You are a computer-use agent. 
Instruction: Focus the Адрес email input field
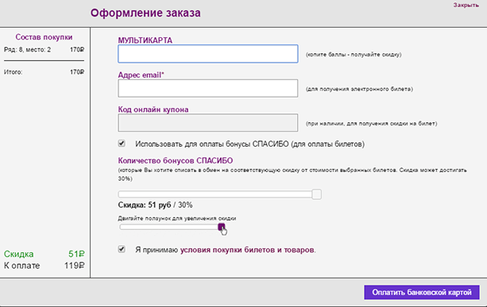208,88
